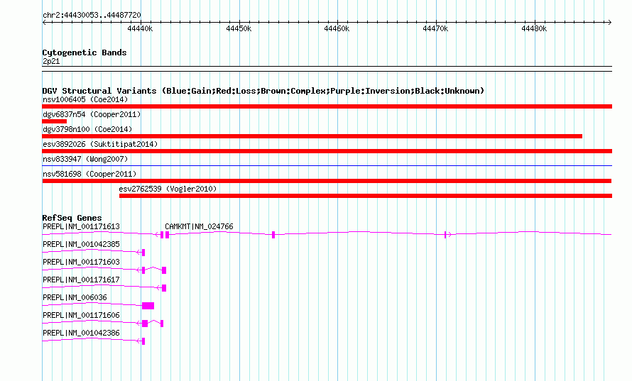Image resolution: width=632 pixels, height=381 pixels.
Task: Click the red bar under dgv3798n100
Action: (312, 136)
